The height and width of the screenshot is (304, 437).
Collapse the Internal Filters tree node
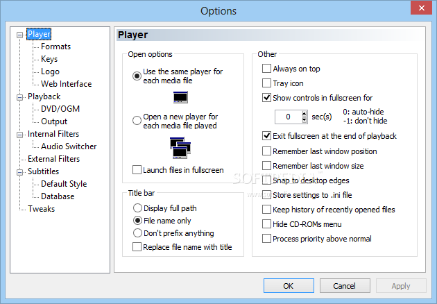[19, 135]
